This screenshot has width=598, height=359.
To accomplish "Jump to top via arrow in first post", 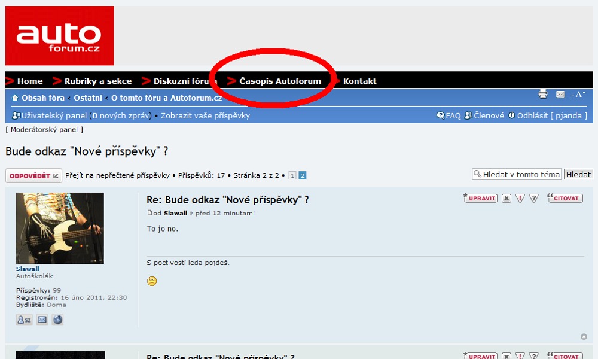I will (584, 337).
